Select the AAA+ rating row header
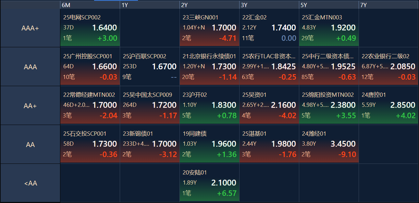 30,28
